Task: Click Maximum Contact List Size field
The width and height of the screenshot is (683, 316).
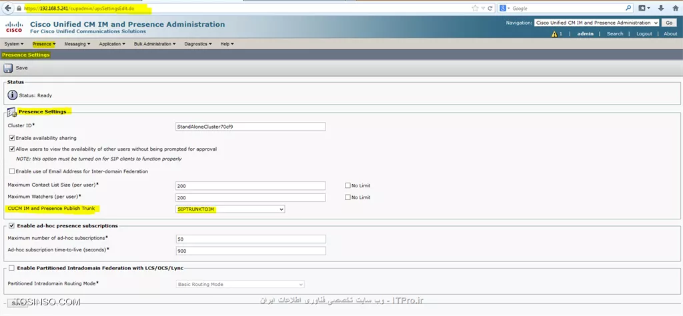Action: (x=251, y=186)
